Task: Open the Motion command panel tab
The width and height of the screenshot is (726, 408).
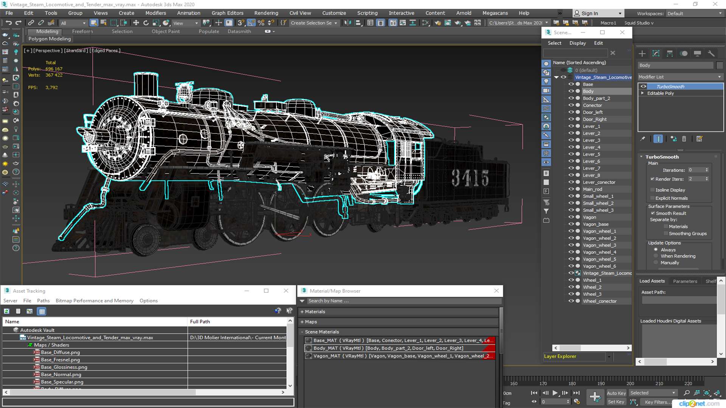Action: (x=684, y=54)
